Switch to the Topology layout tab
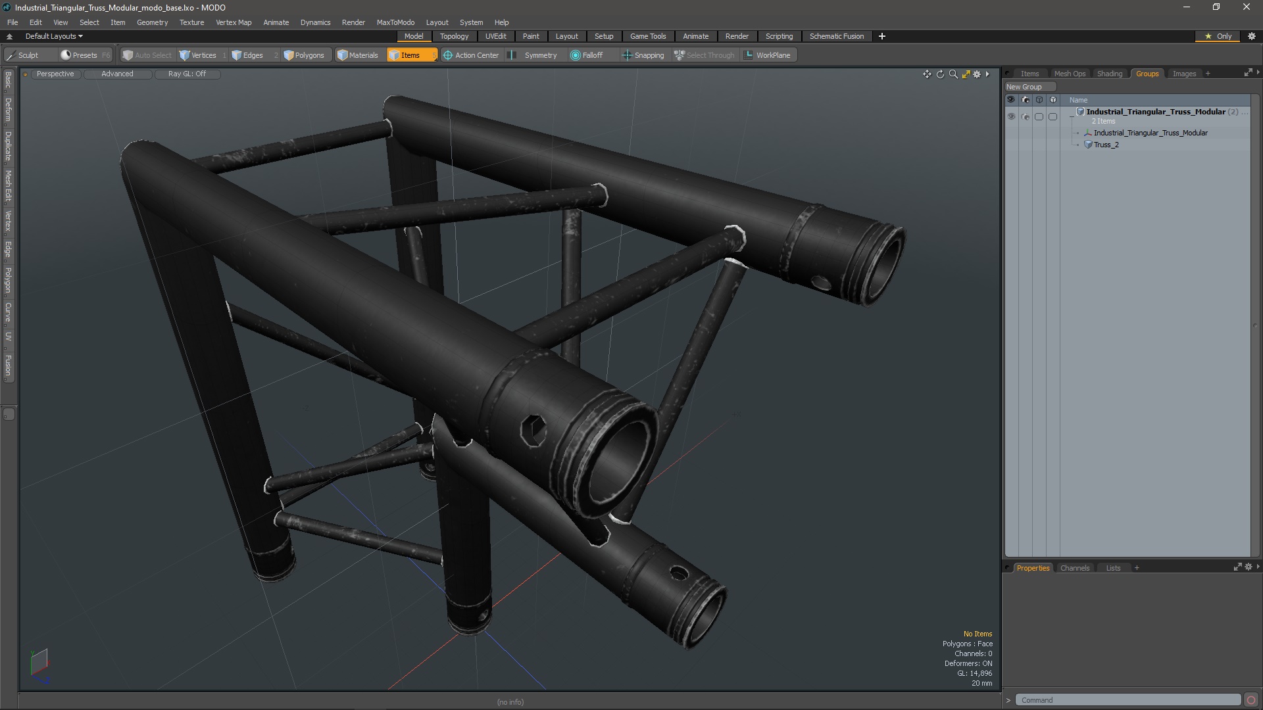Screen dimensions: 1263x710 point(454,36)
